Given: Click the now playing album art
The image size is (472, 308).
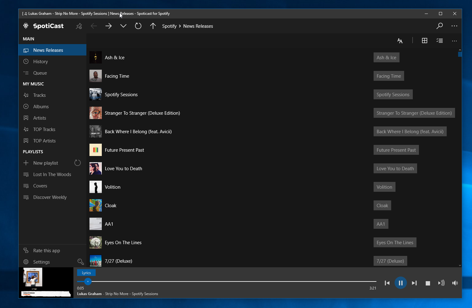Looking at the screenshot, I should [x=46, y=282].
